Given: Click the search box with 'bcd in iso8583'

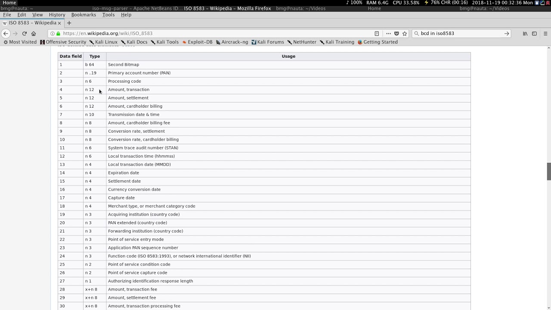Looking at the screenshot, I should pyautogui.click(x=461, y=34).
